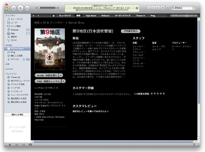Switch to the App Store tab
Screen dimensions: 205x152
coord(91,16)
